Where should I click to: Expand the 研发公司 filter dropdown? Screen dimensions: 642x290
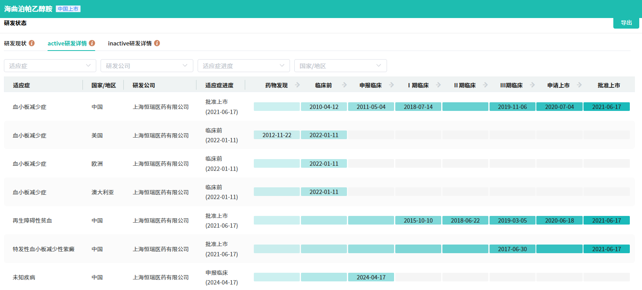(147, 66)
